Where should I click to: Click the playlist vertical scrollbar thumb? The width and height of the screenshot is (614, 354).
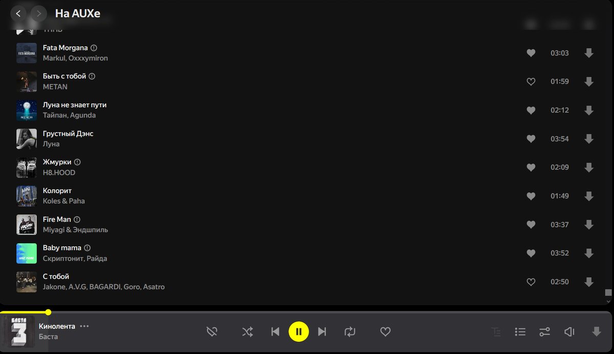click(608, 293)
